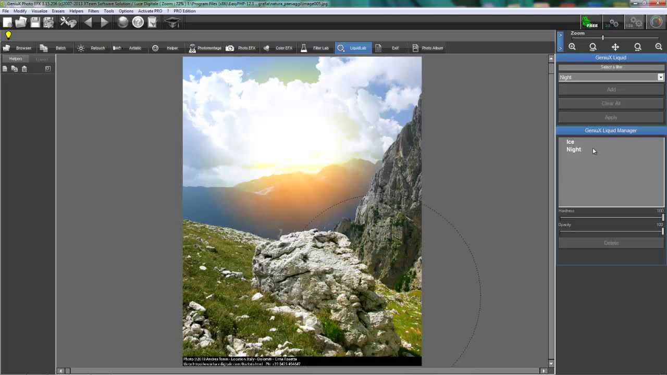The width and height of the screenshot is (667, 375).
Task: Click the horizontal scrollbar left arrow
Action: (x=60, y=371)
